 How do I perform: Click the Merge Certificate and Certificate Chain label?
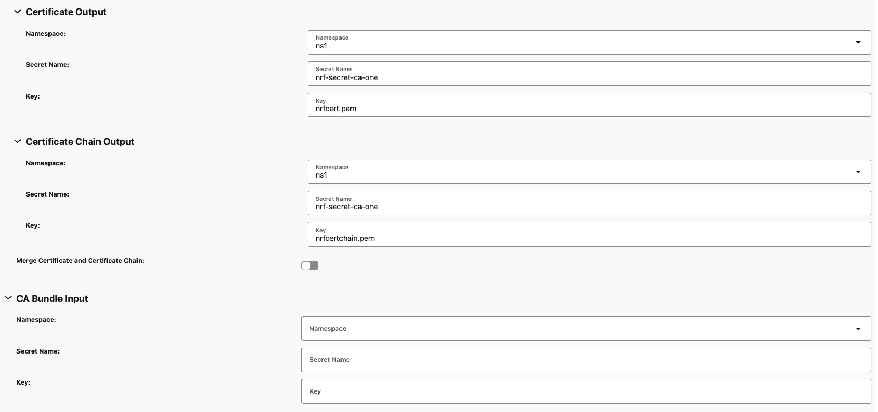(x=80, y=261)
